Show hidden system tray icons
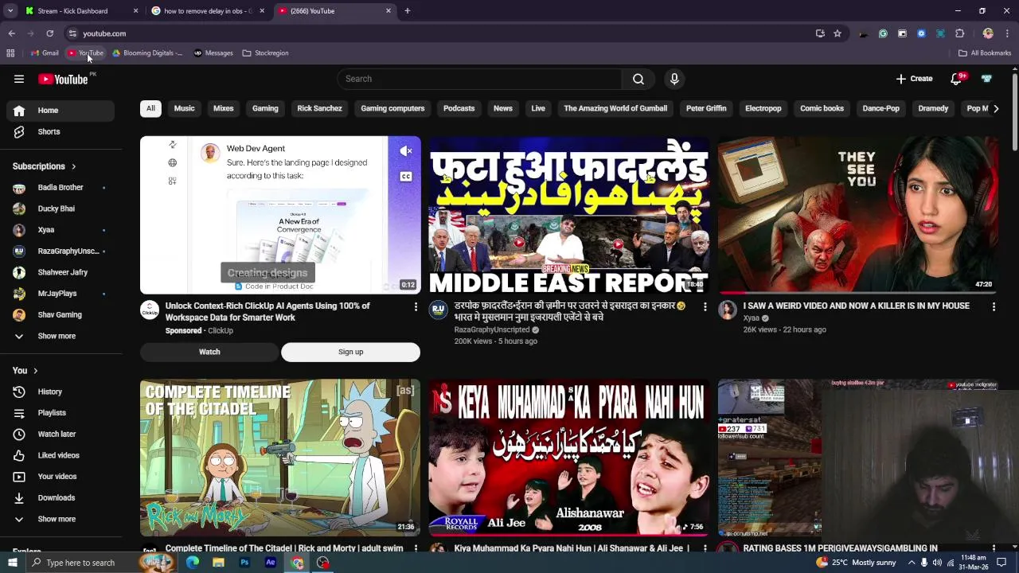The width and height of the screenshot is (1019, 573). click(x=911, y=563)
